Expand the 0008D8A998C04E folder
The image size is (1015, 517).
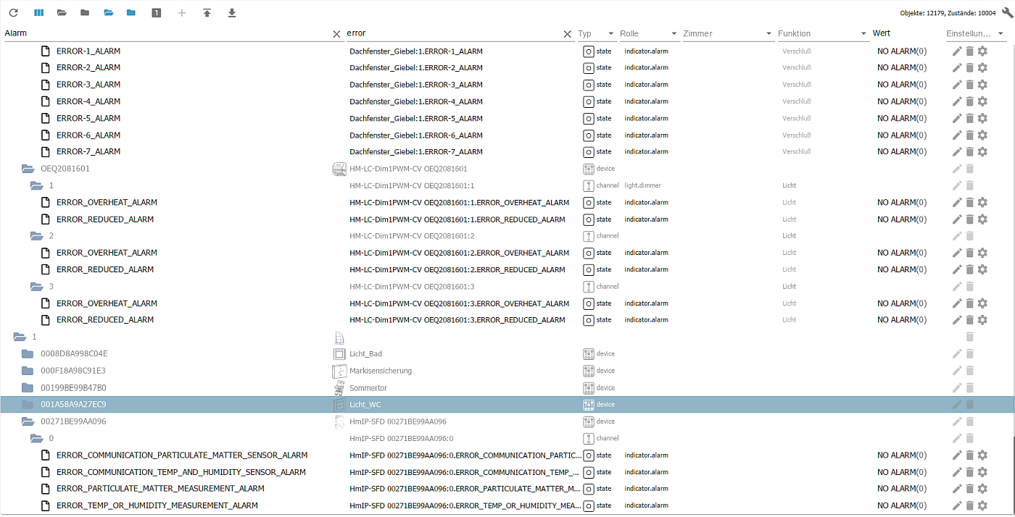[x=28, y=354]
